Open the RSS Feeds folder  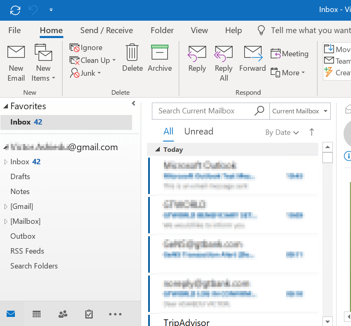click(27, 251)
